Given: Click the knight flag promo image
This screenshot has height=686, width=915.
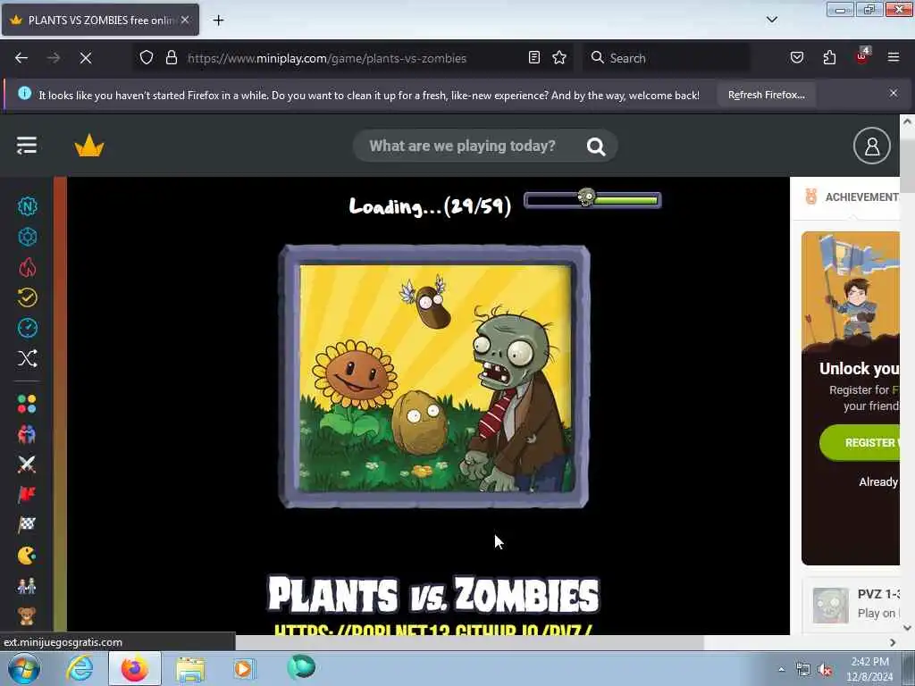Looking at the screenshot, I should (x=851, y=292).
